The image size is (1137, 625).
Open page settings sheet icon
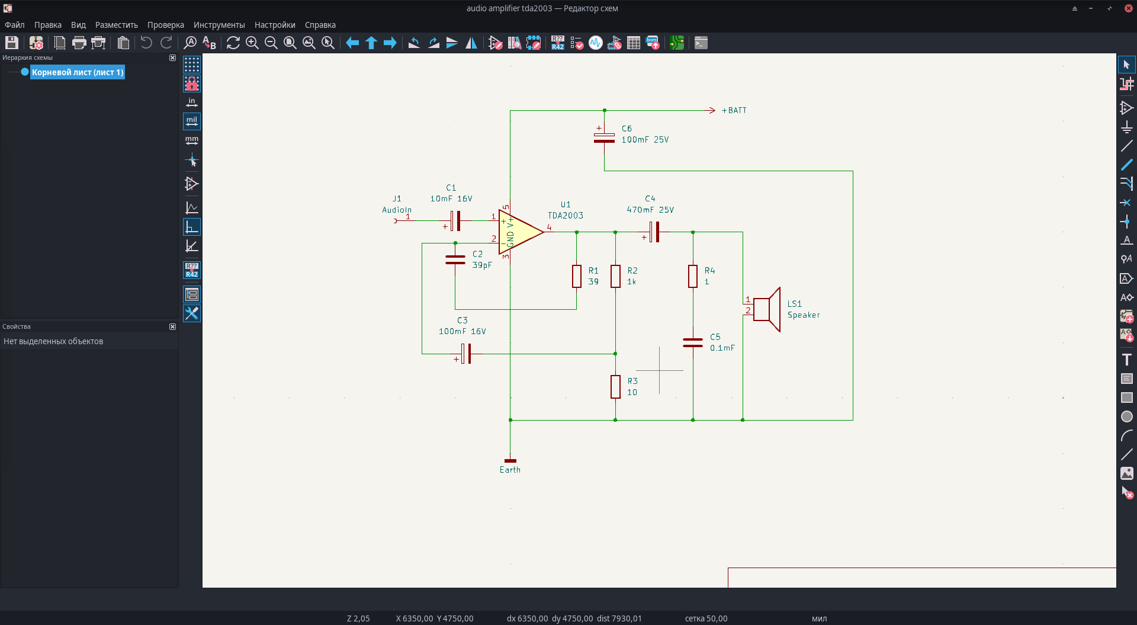click(60, 43)
